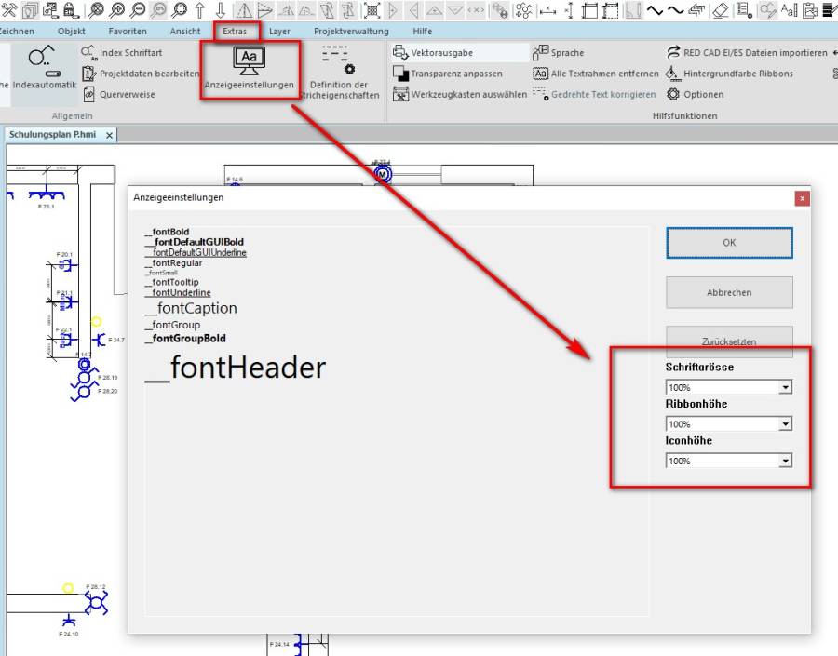The width and height of the screenshot is (838, 656).
Task: Expand the Schriftgrösse dropdown
Action: tap(785, 387)
